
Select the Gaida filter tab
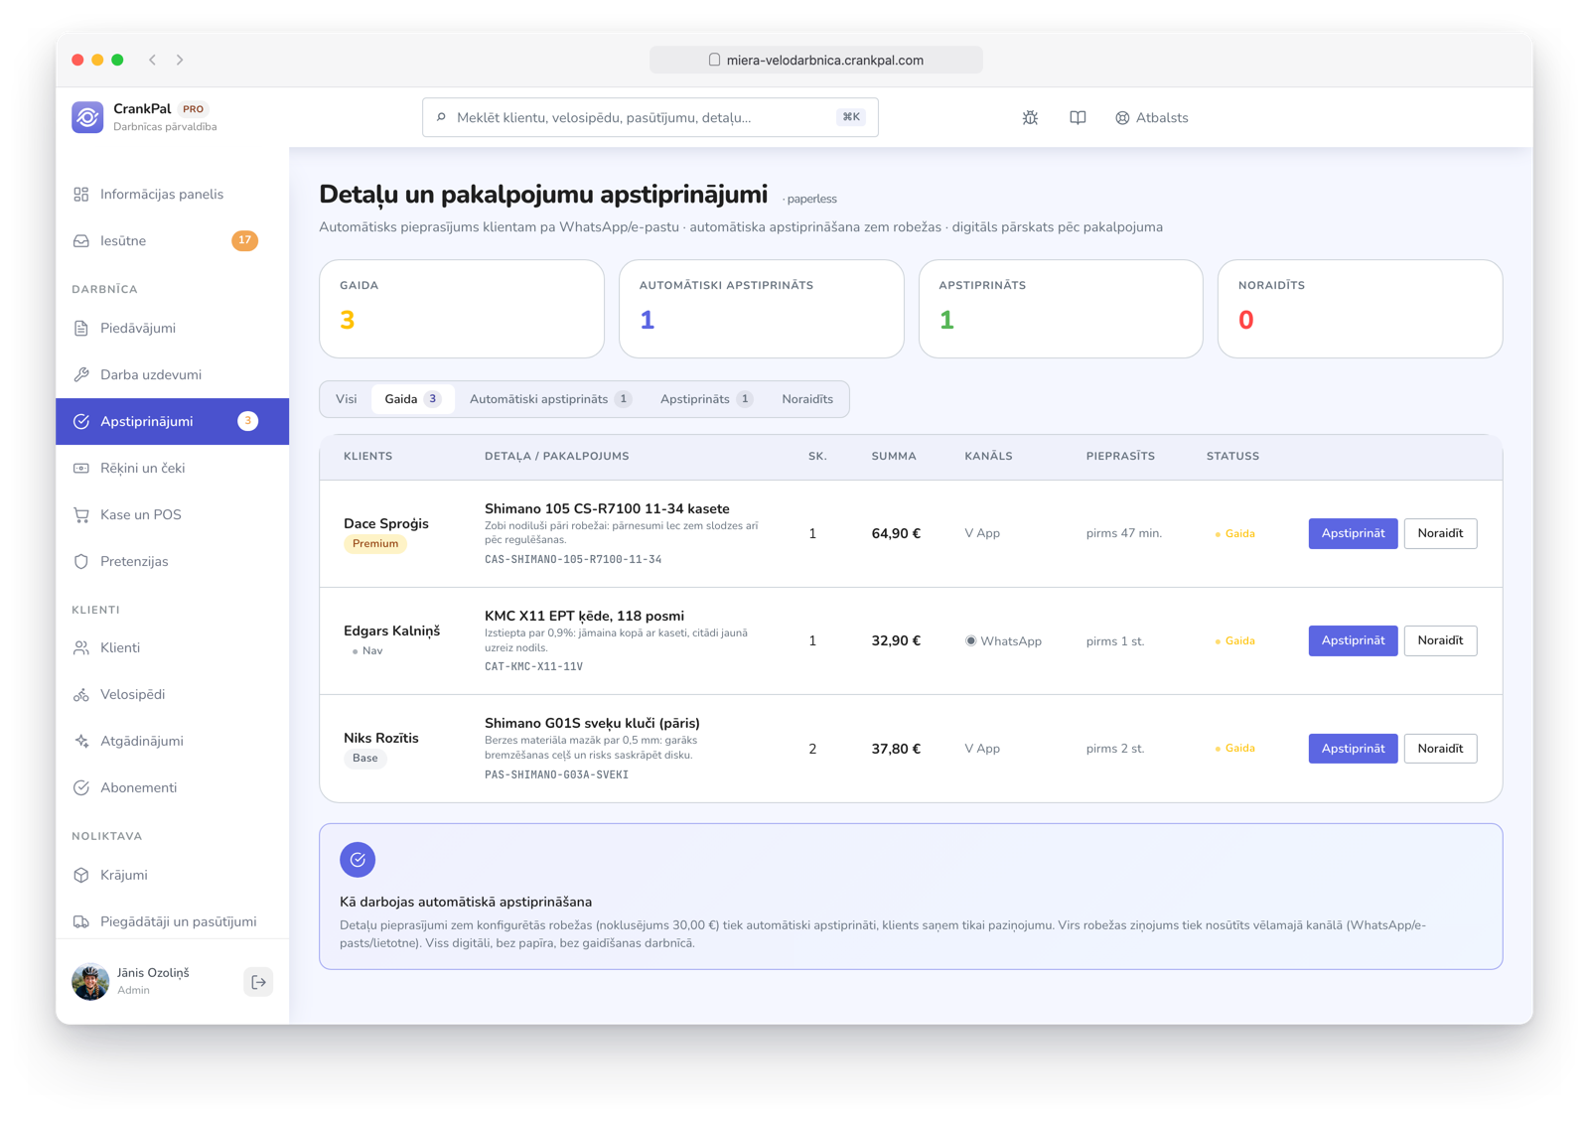point(412,399)
